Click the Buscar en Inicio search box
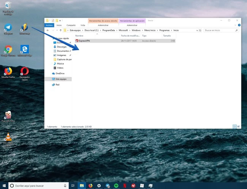This screenshot has width=247, height=189. (x=220, y=30)
